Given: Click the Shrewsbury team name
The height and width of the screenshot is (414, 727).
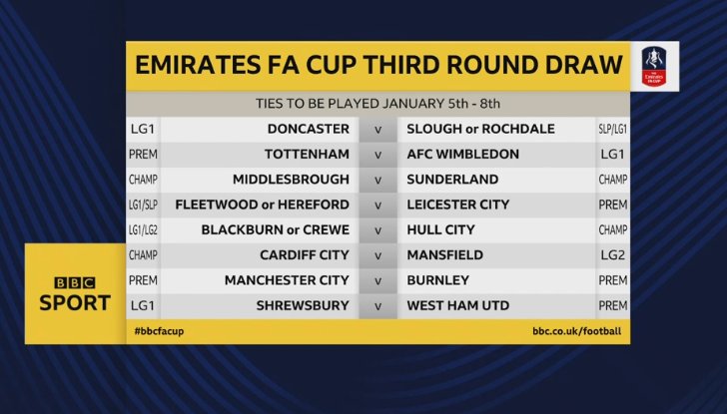Looking at the screenshot, I should click(303, 305).
